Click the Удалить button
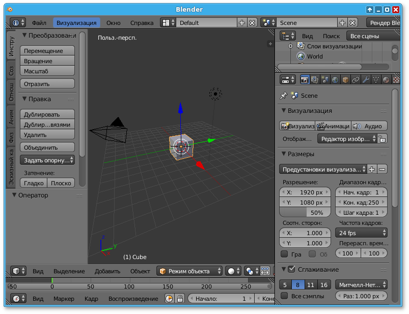409x314 pixels. [x=47, y=135]
